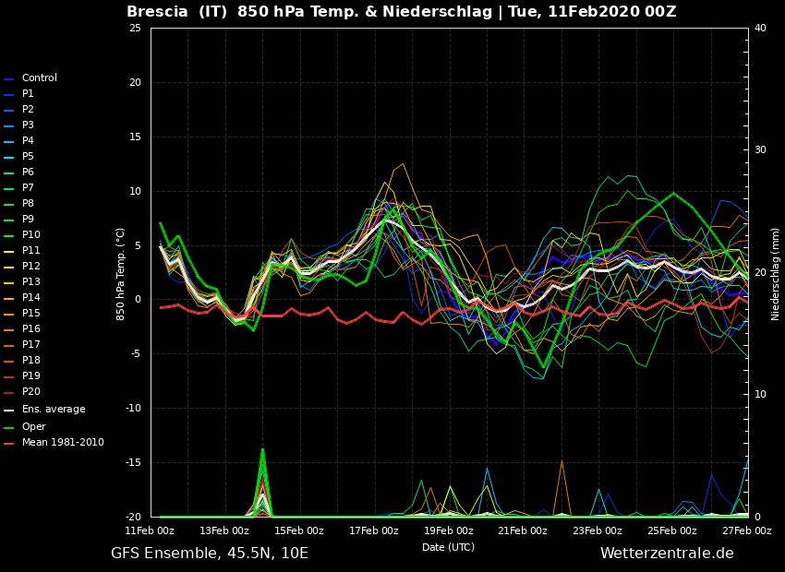
Task: Click the P4 legend label
Action: click(28, 140)
